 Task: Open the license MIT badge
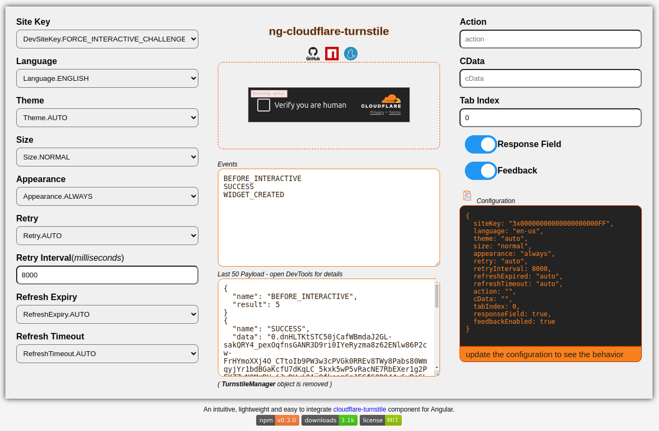(381, 420)
